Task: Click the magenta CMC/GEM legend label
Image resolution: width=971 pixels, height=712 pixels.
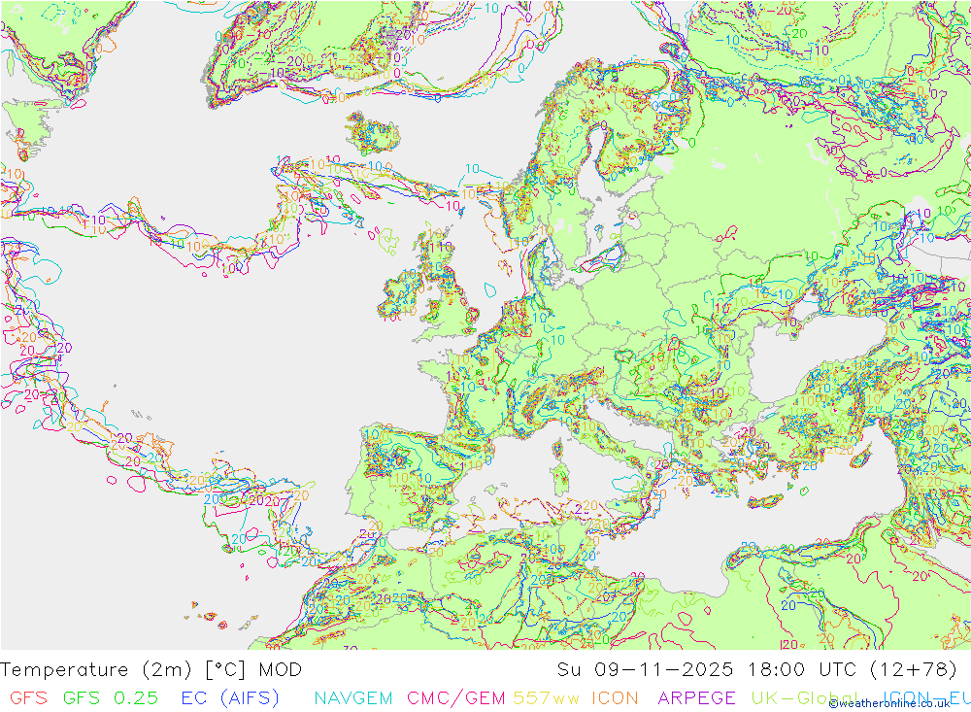Action: (x=455, y=697)
